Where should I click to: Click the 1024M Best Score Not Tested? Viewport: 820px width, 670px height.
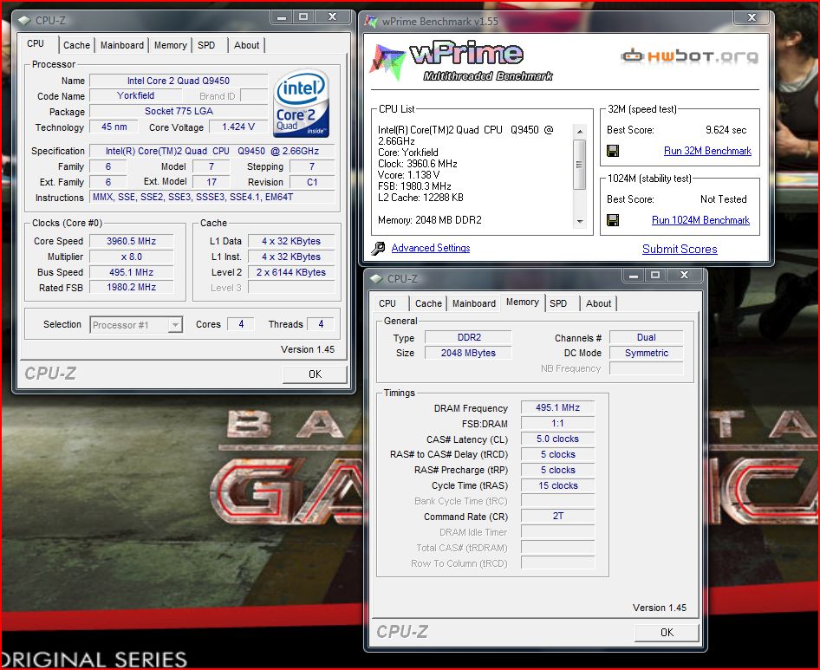coord(723,199)
